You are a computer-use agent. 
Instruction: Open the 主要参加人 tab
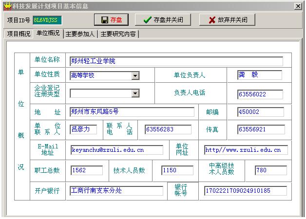(x=81, y=34)
